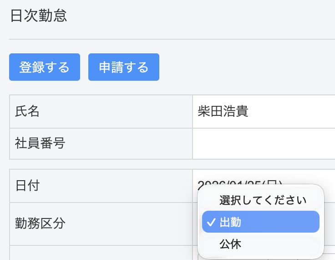Choose 選択してください in the dropdown list
Screen dimensions: 335x260
pyautogui.click(x=263, y=200)
